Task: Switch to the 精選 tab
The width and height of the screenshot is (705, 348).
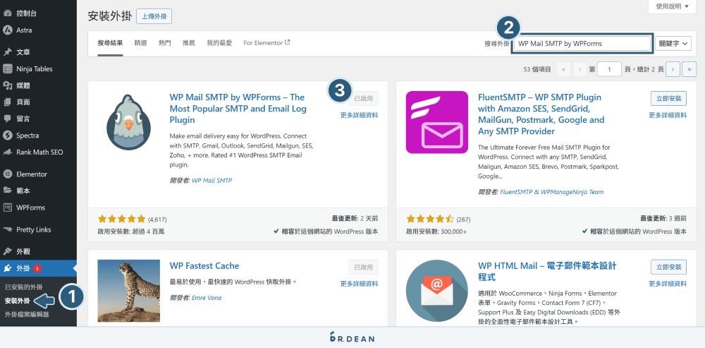Action: tap(140, 43)
